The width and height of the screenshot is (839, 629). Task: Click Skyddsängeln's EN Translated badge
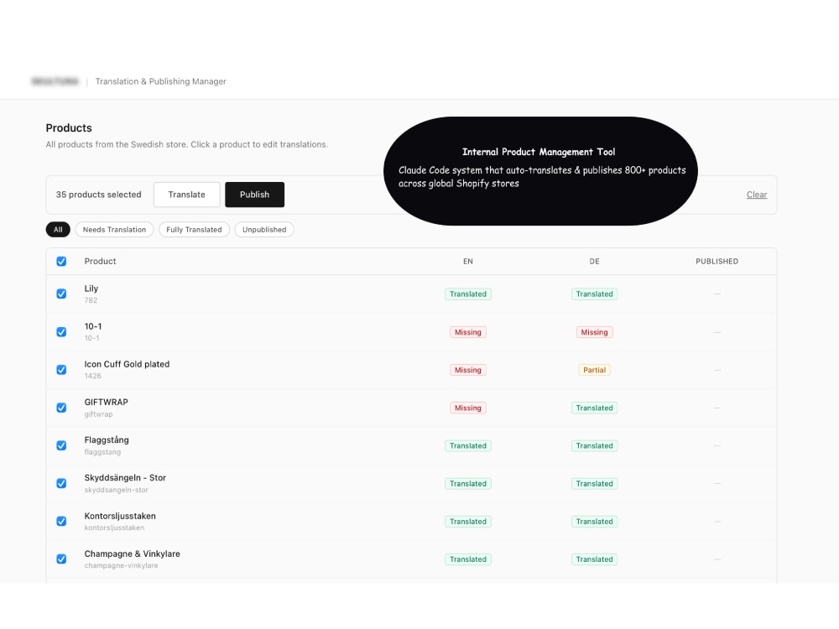pyautogui.click(x=468, y=484)
